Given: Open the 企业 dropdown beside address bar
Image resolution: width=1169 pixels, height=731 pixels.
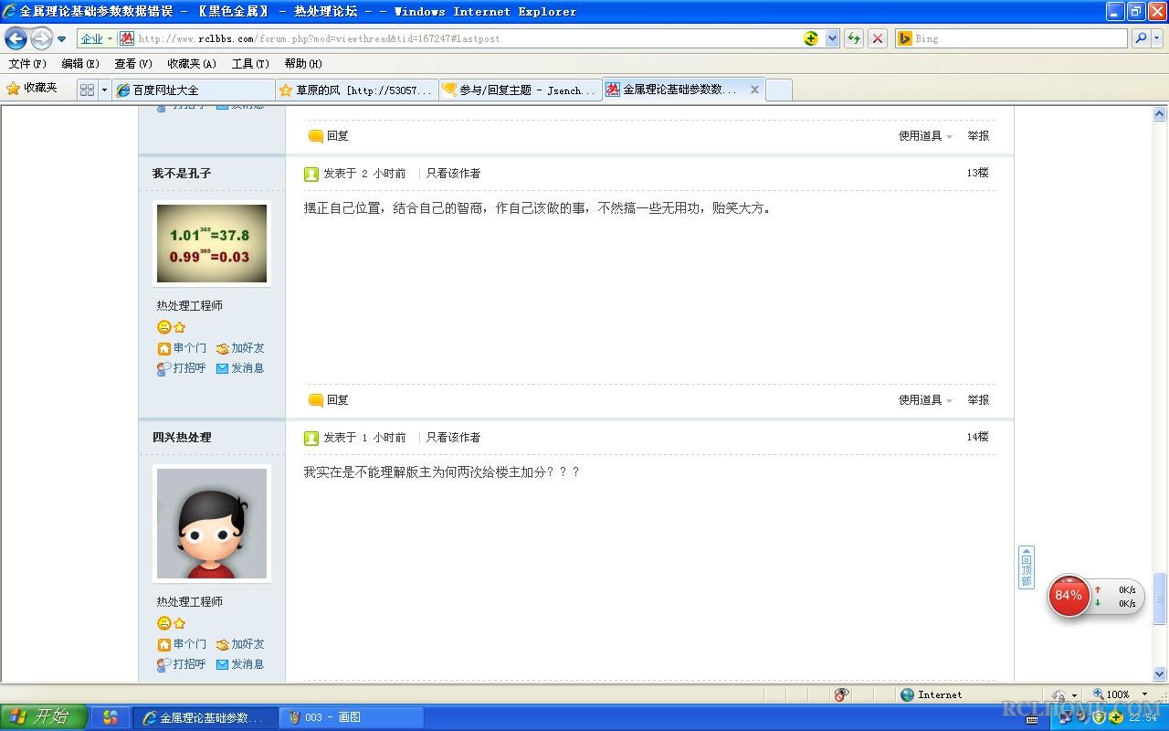Looking at the screenshot, I should (x=97, y=38).
